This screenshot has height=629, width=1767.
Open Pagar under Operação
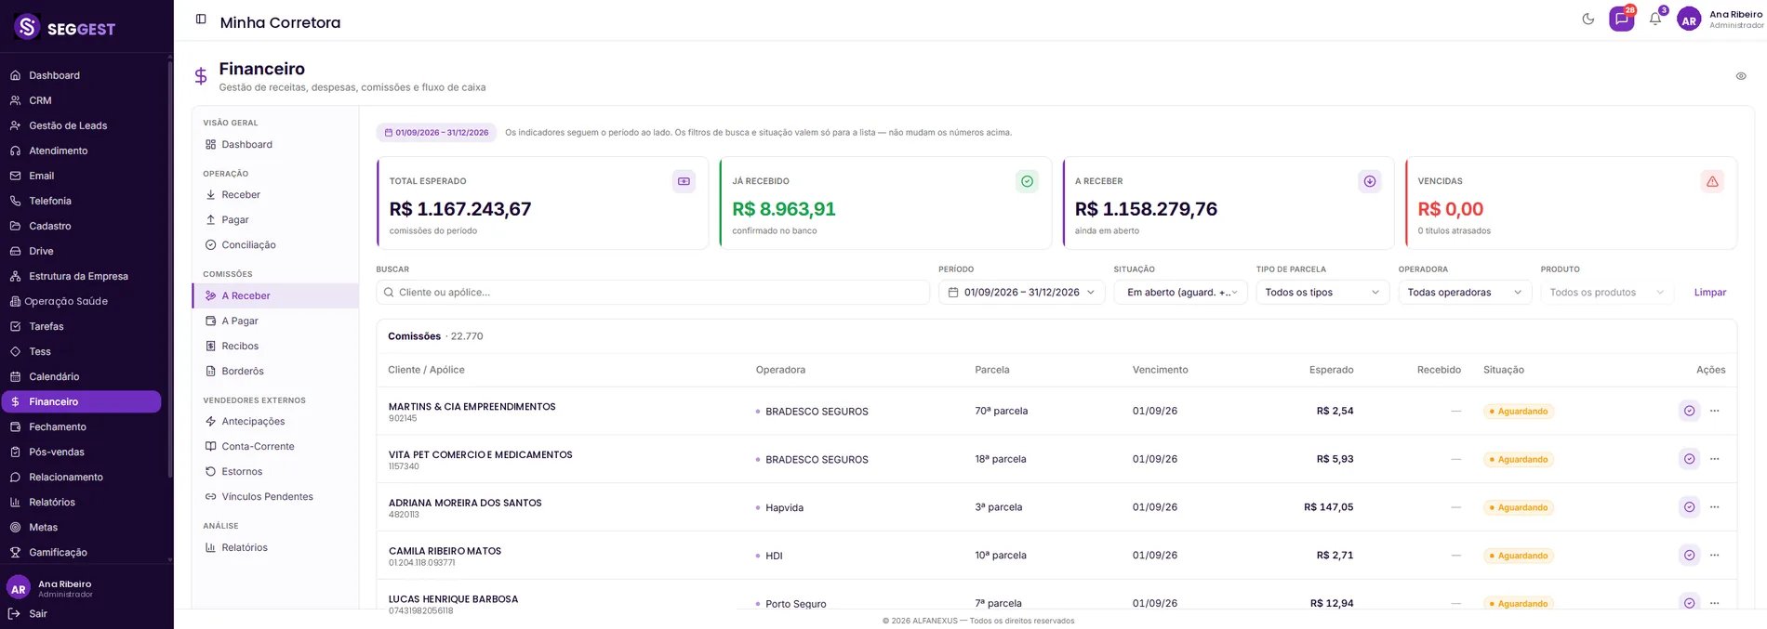pyautogui.click(x=275, y=219)
